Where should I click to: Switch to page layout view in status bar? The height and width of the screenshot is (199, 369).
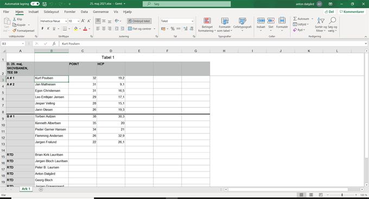(x=311, y=195)
